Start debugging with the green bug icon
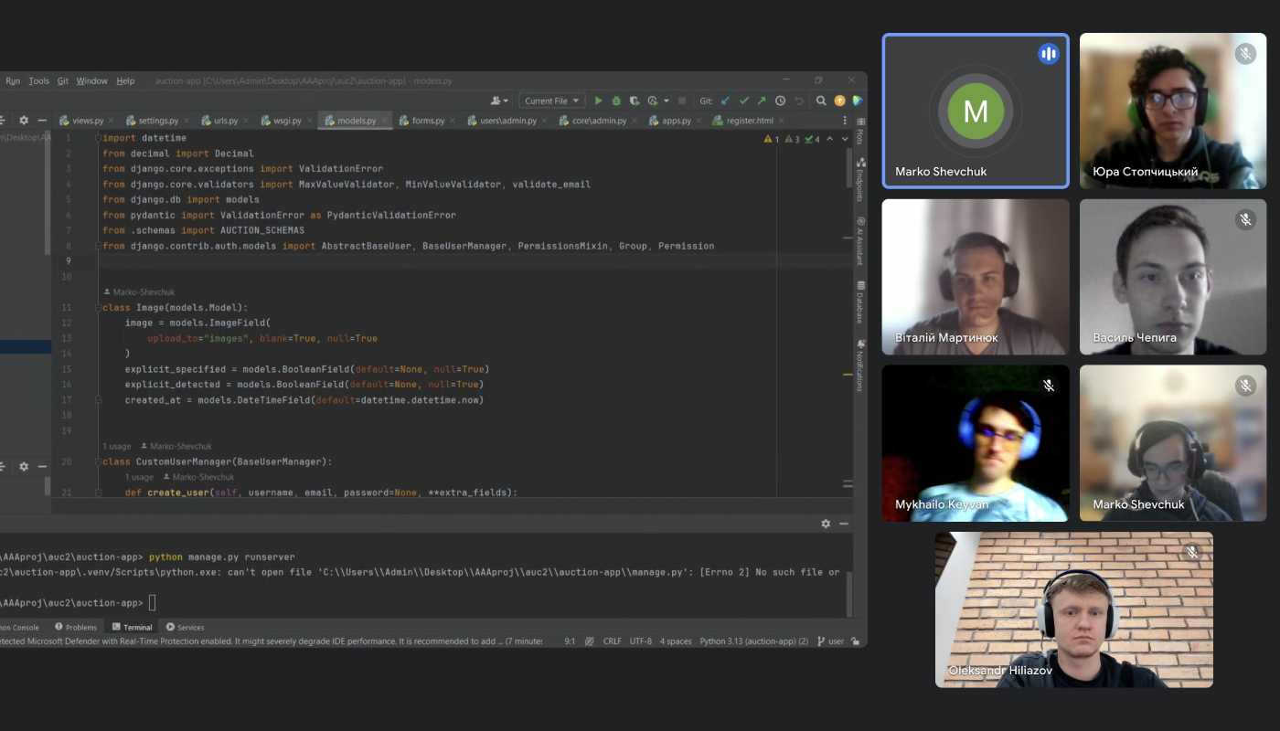The height and width of the screenshot is (731, 1280). [x=616, y=101]
